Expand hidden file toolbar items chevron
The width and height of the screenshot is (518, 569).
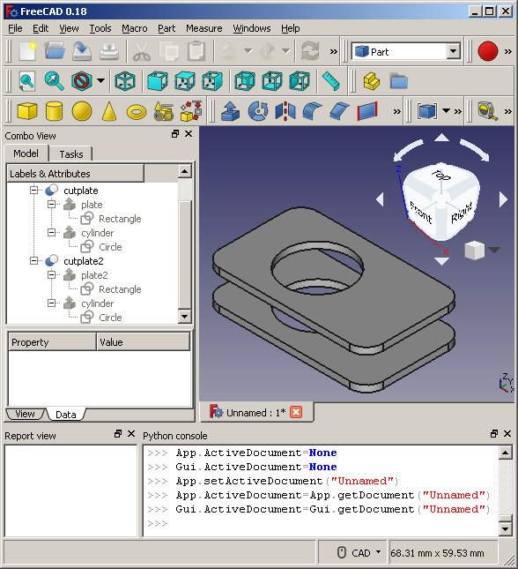(x=334, y=51)
